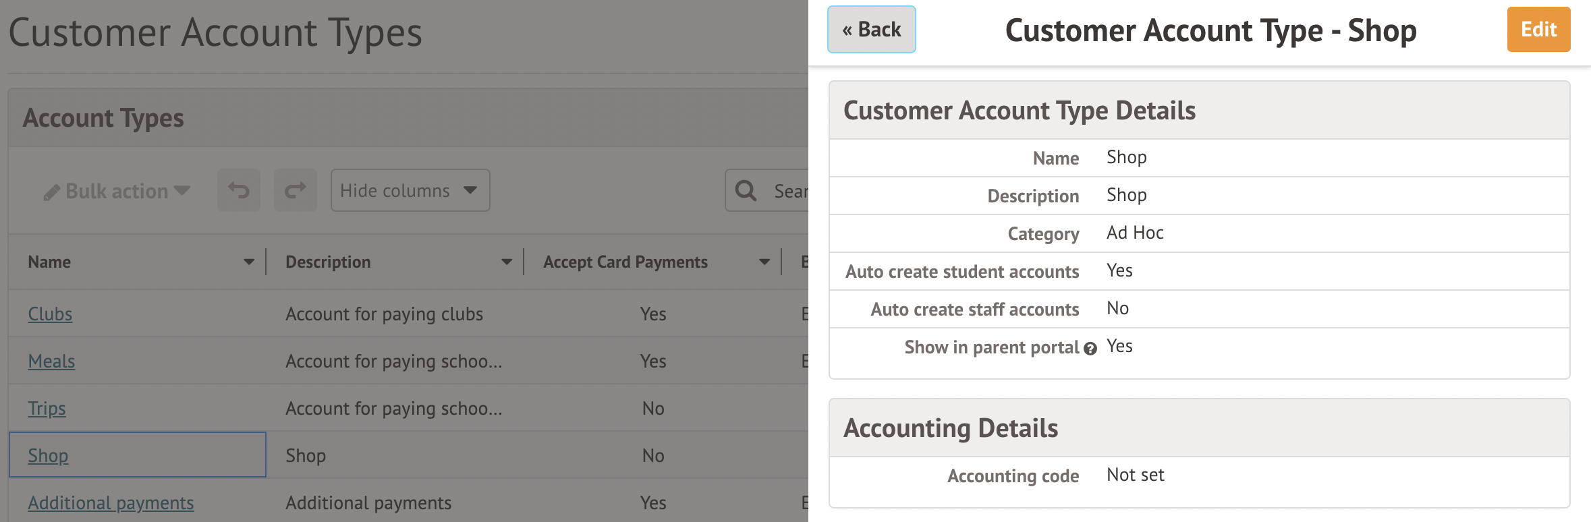1591x522 pixels.
Task: Click the search magnifier icon
Action: 746,191
